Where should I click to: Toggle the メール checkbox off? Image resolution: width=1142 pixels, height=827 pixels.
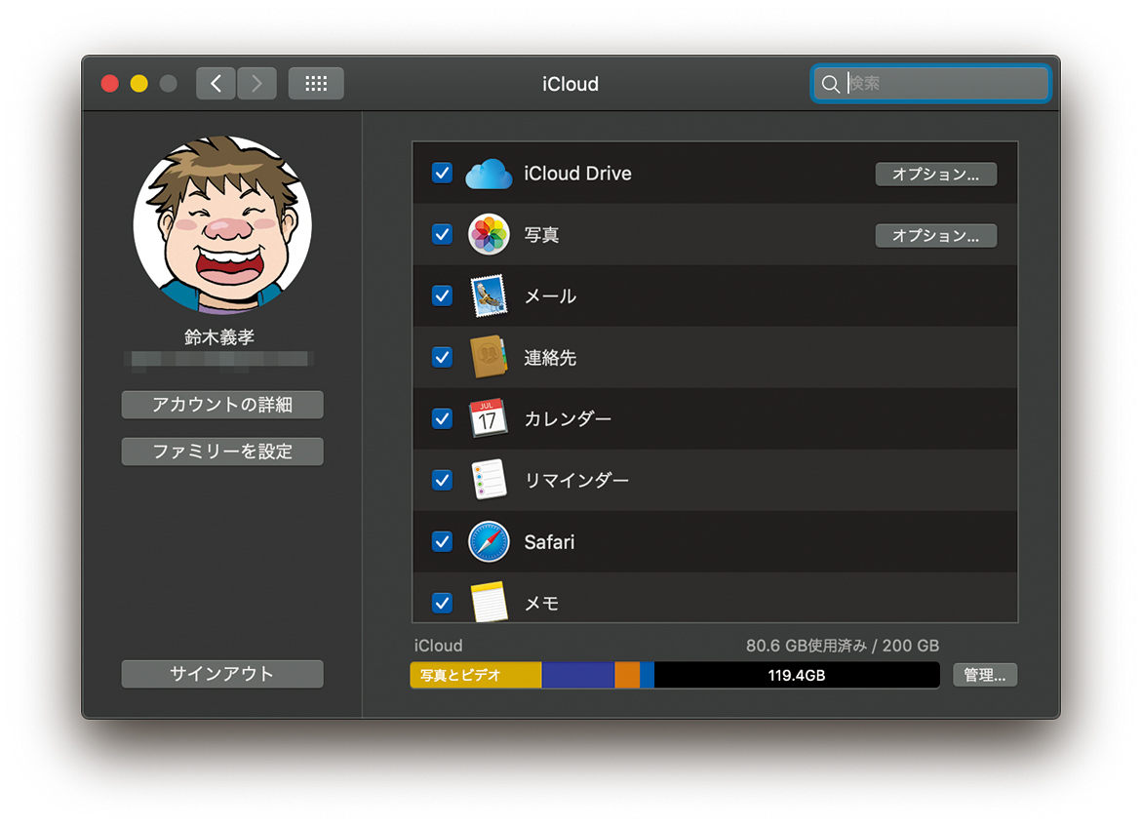coord(442,295)
